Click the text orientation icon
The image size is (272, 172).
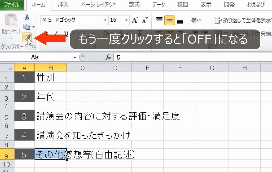coord(194,20)
